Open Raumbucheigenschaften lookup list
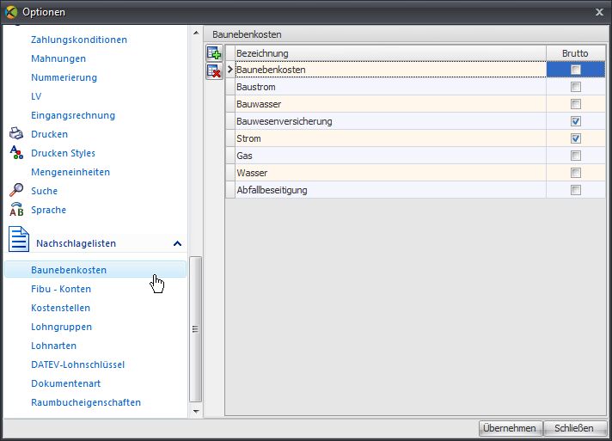 click(86, 402)
